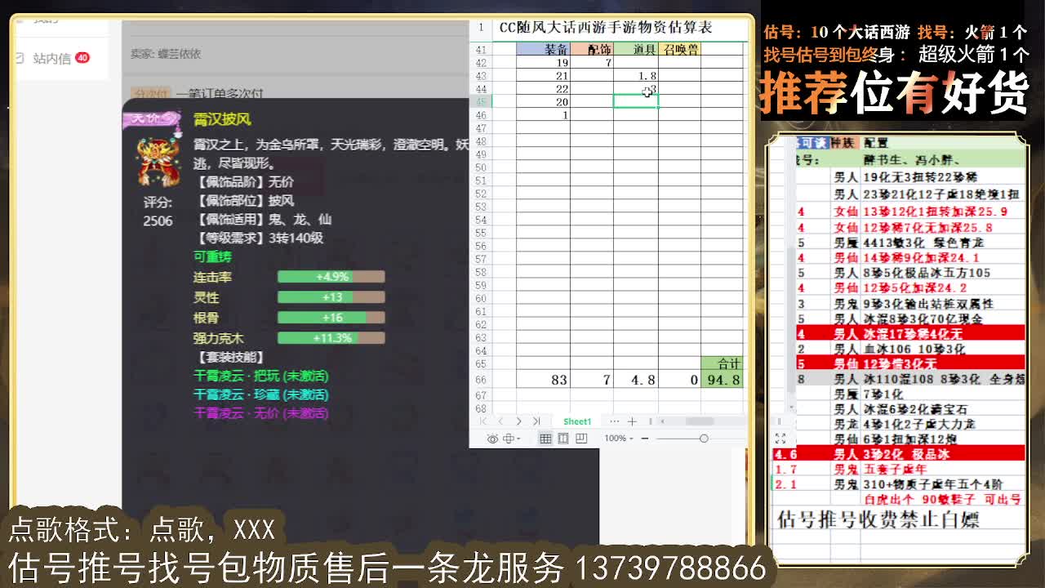
Task: Click the 估号推号收费禁止白嫖 notice text
Action: pyautogui.click(x=878, y=519)
